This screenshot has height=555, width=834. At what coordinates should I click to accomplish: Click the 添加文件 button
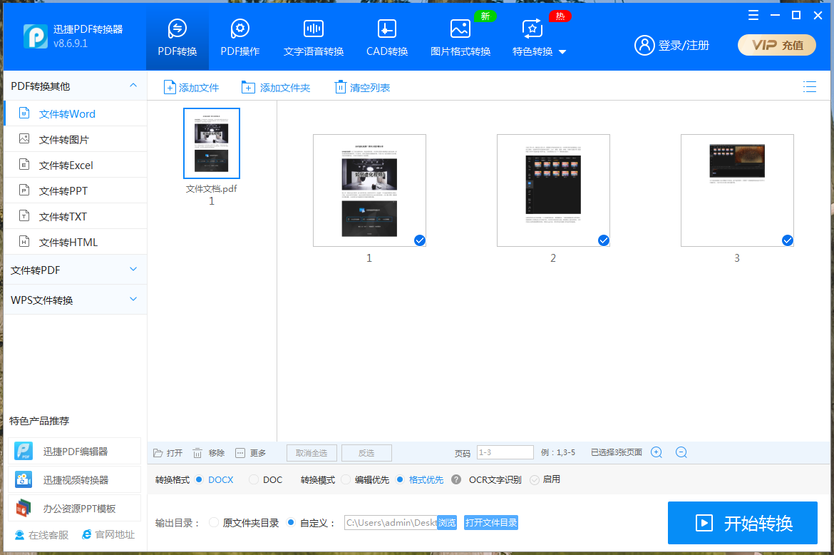(x=191, y=87)
